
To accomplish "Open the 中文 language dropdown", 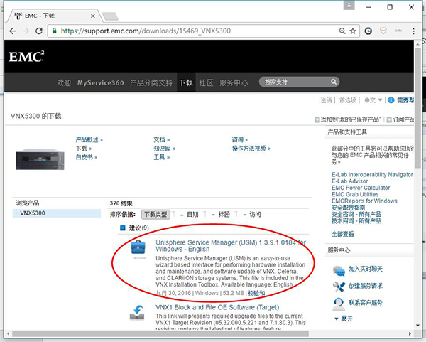I will [x=373, y=100].
